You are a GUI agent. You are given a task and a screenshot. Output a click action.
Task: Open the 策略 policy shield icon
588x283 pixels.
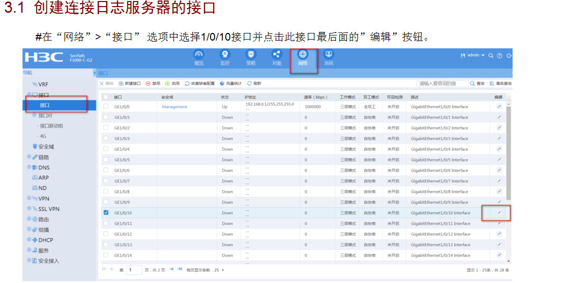coord(251,55)
